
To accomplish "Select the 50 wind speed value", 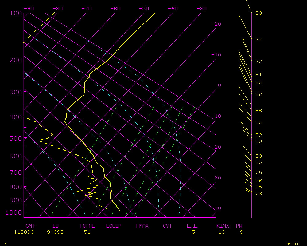I will tap(258, 141).
